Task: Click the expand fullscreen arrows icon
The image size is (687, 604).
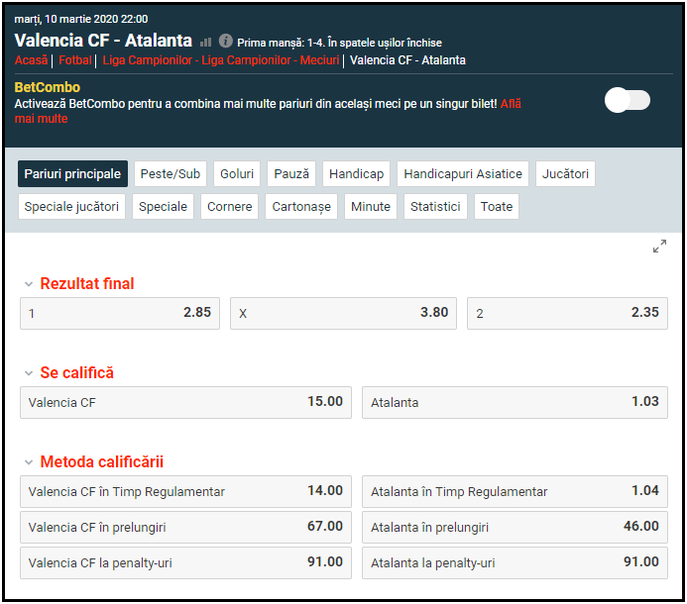Action: click(x=659, y=247)
